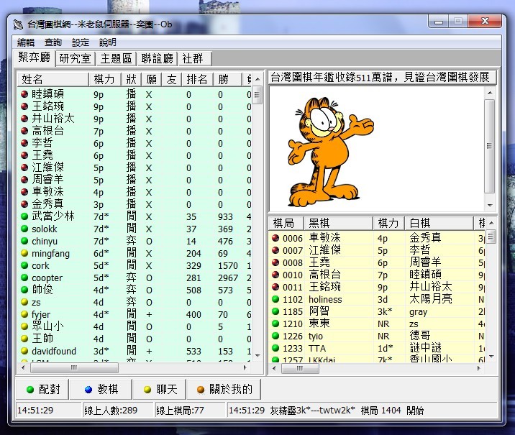Image resolution: width=515 pixels, height=435 pixels.
Task: Click the 配對 button
Action: [42, 390]
